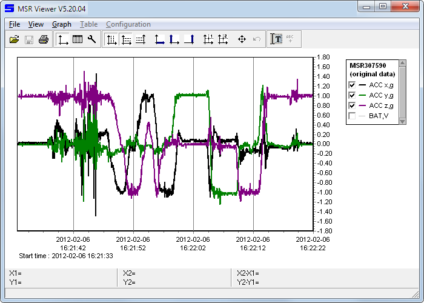The image size is (424, 303).
Task: Uncheck the ACC y,g channel checkbox
Action: point(352,96)
